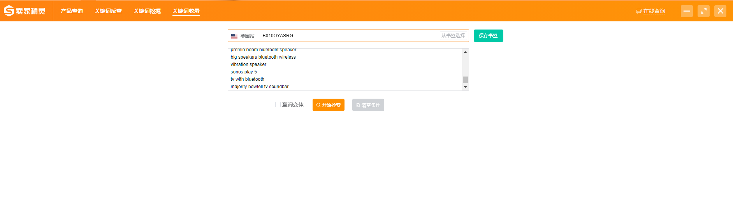
Task: Select the 关键词收录 tab
Action: 186,11
